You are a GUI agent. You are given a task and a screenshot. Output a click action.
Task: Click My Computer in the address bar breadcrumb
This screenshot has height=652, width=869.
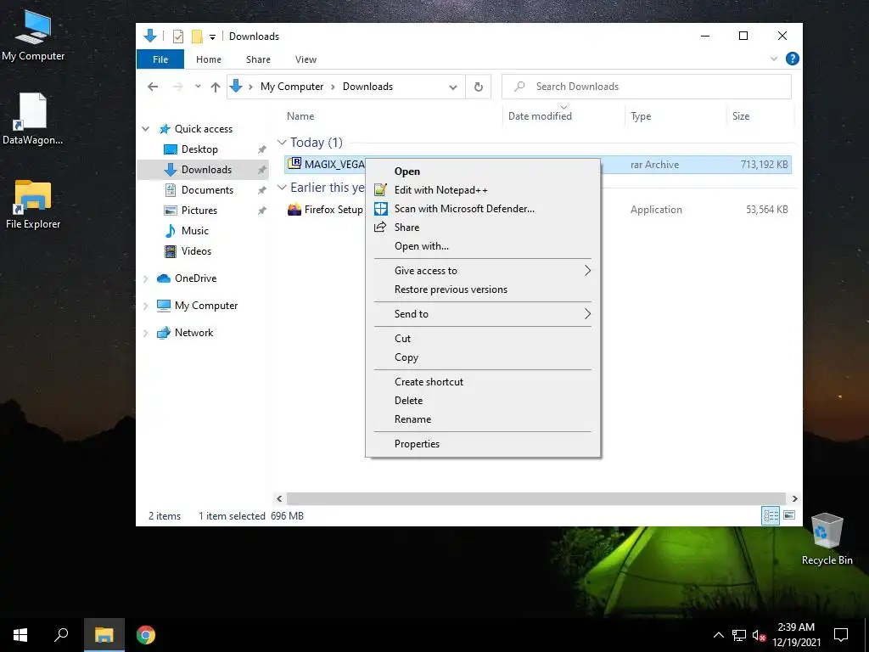292,87
